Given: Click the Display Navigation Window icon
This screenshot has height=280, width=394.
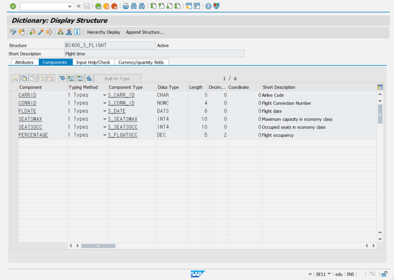Looking at the screenshot, I should tap(69, 32).
